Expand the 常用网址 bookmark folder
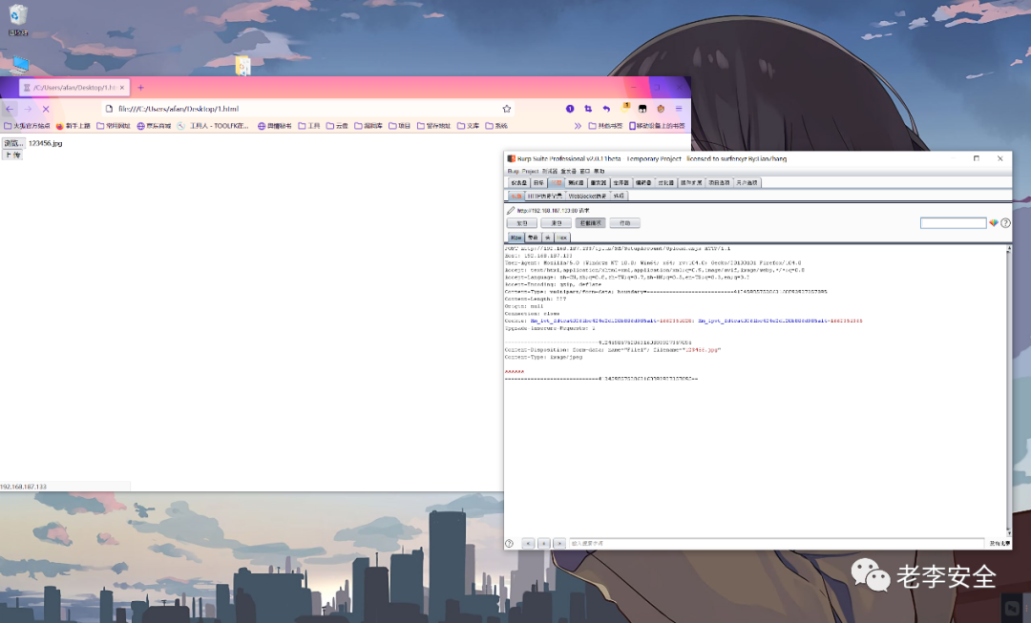This screenshot has height=623, width=1031. (114, 126)
